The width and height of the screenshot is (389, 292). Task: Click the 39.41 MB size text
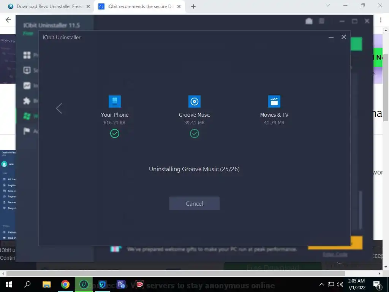click(x=194, y=123)
